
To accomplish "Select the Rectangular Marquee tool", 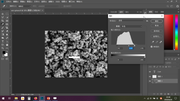I will (x=7, y=14).
